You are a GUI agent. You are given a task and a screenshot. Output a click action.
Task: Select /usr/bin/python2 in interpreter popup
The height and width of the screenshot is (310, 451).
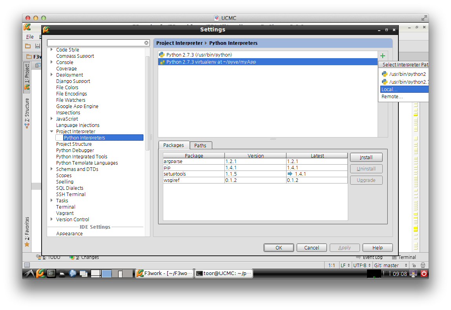pyautogui.click(x=404, y=74)
